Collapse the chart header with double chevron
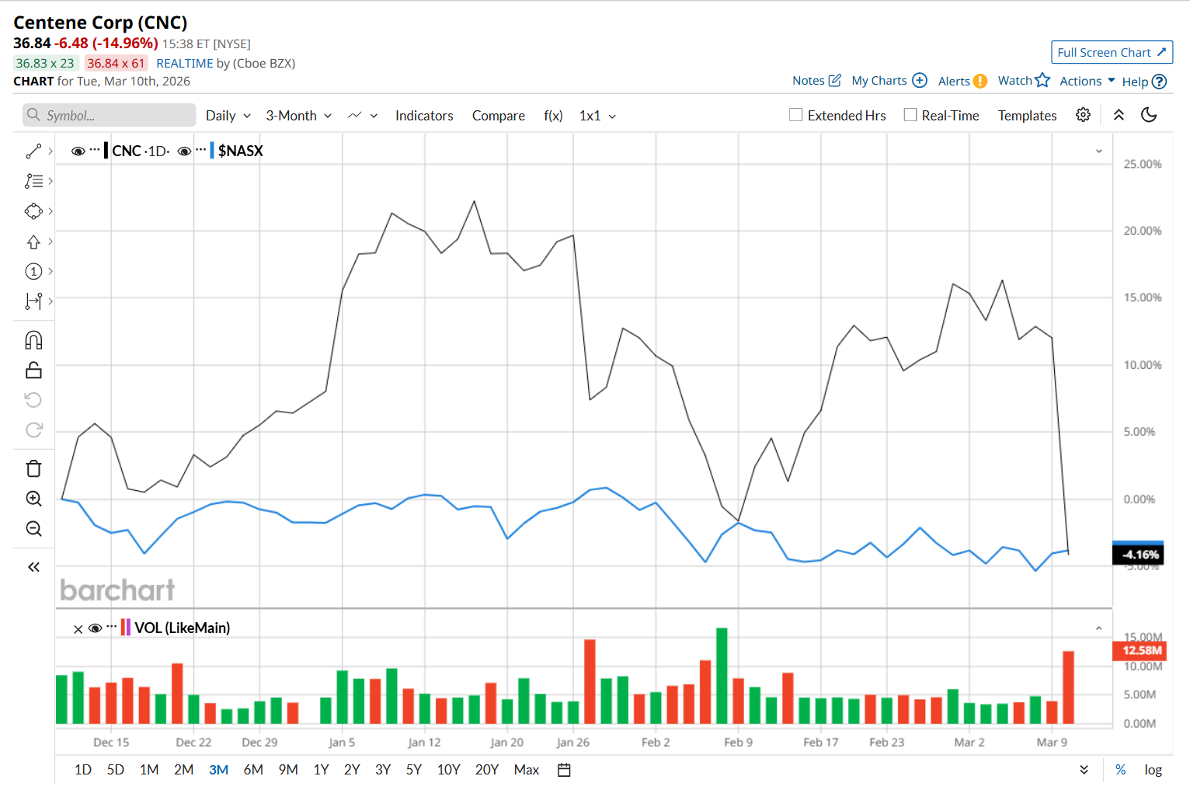The height and width of the screenshot is (790, 1190). coord(1119,115)
